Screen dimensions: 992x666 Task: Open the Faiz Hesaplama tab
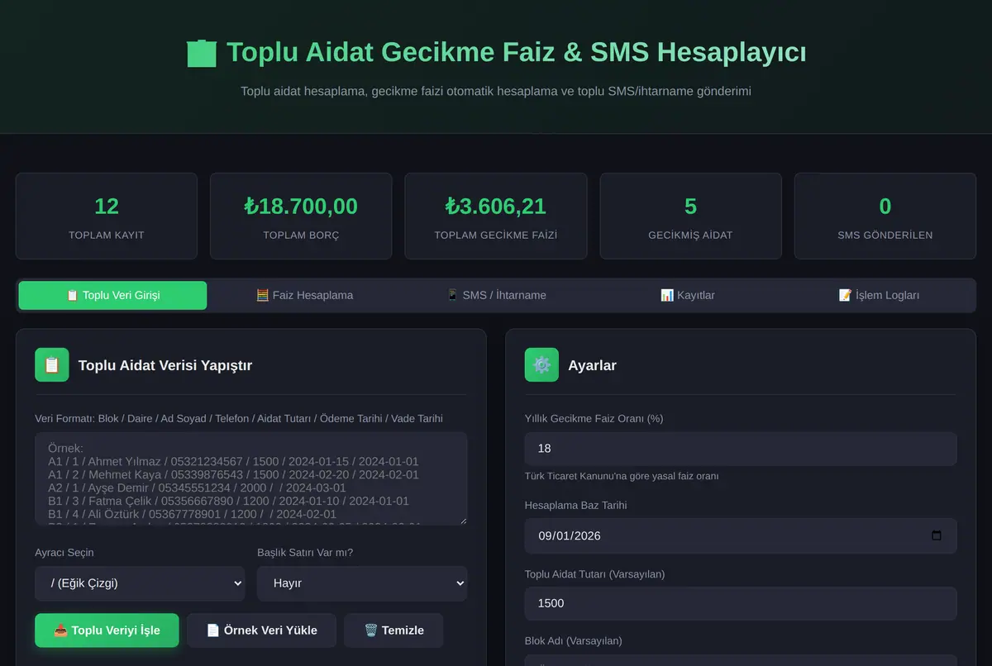[304, 295]
